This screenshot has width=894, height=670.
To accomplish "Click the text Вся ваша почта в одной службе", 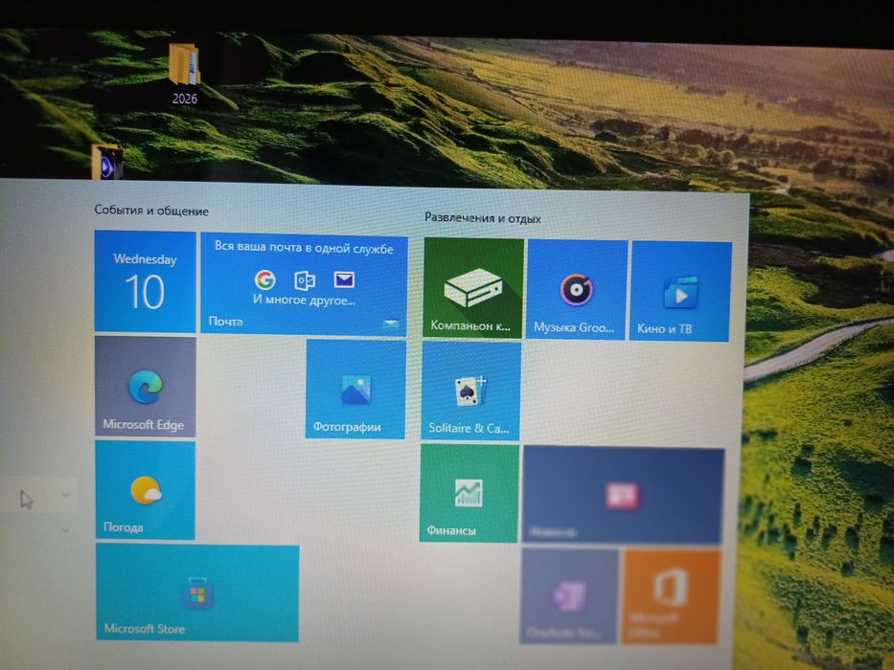I will 304,247.
